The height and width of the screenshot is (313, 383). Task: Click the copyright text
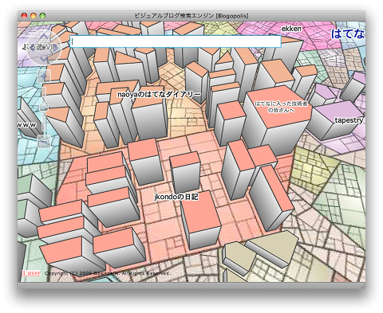click(x=107, y=273)
